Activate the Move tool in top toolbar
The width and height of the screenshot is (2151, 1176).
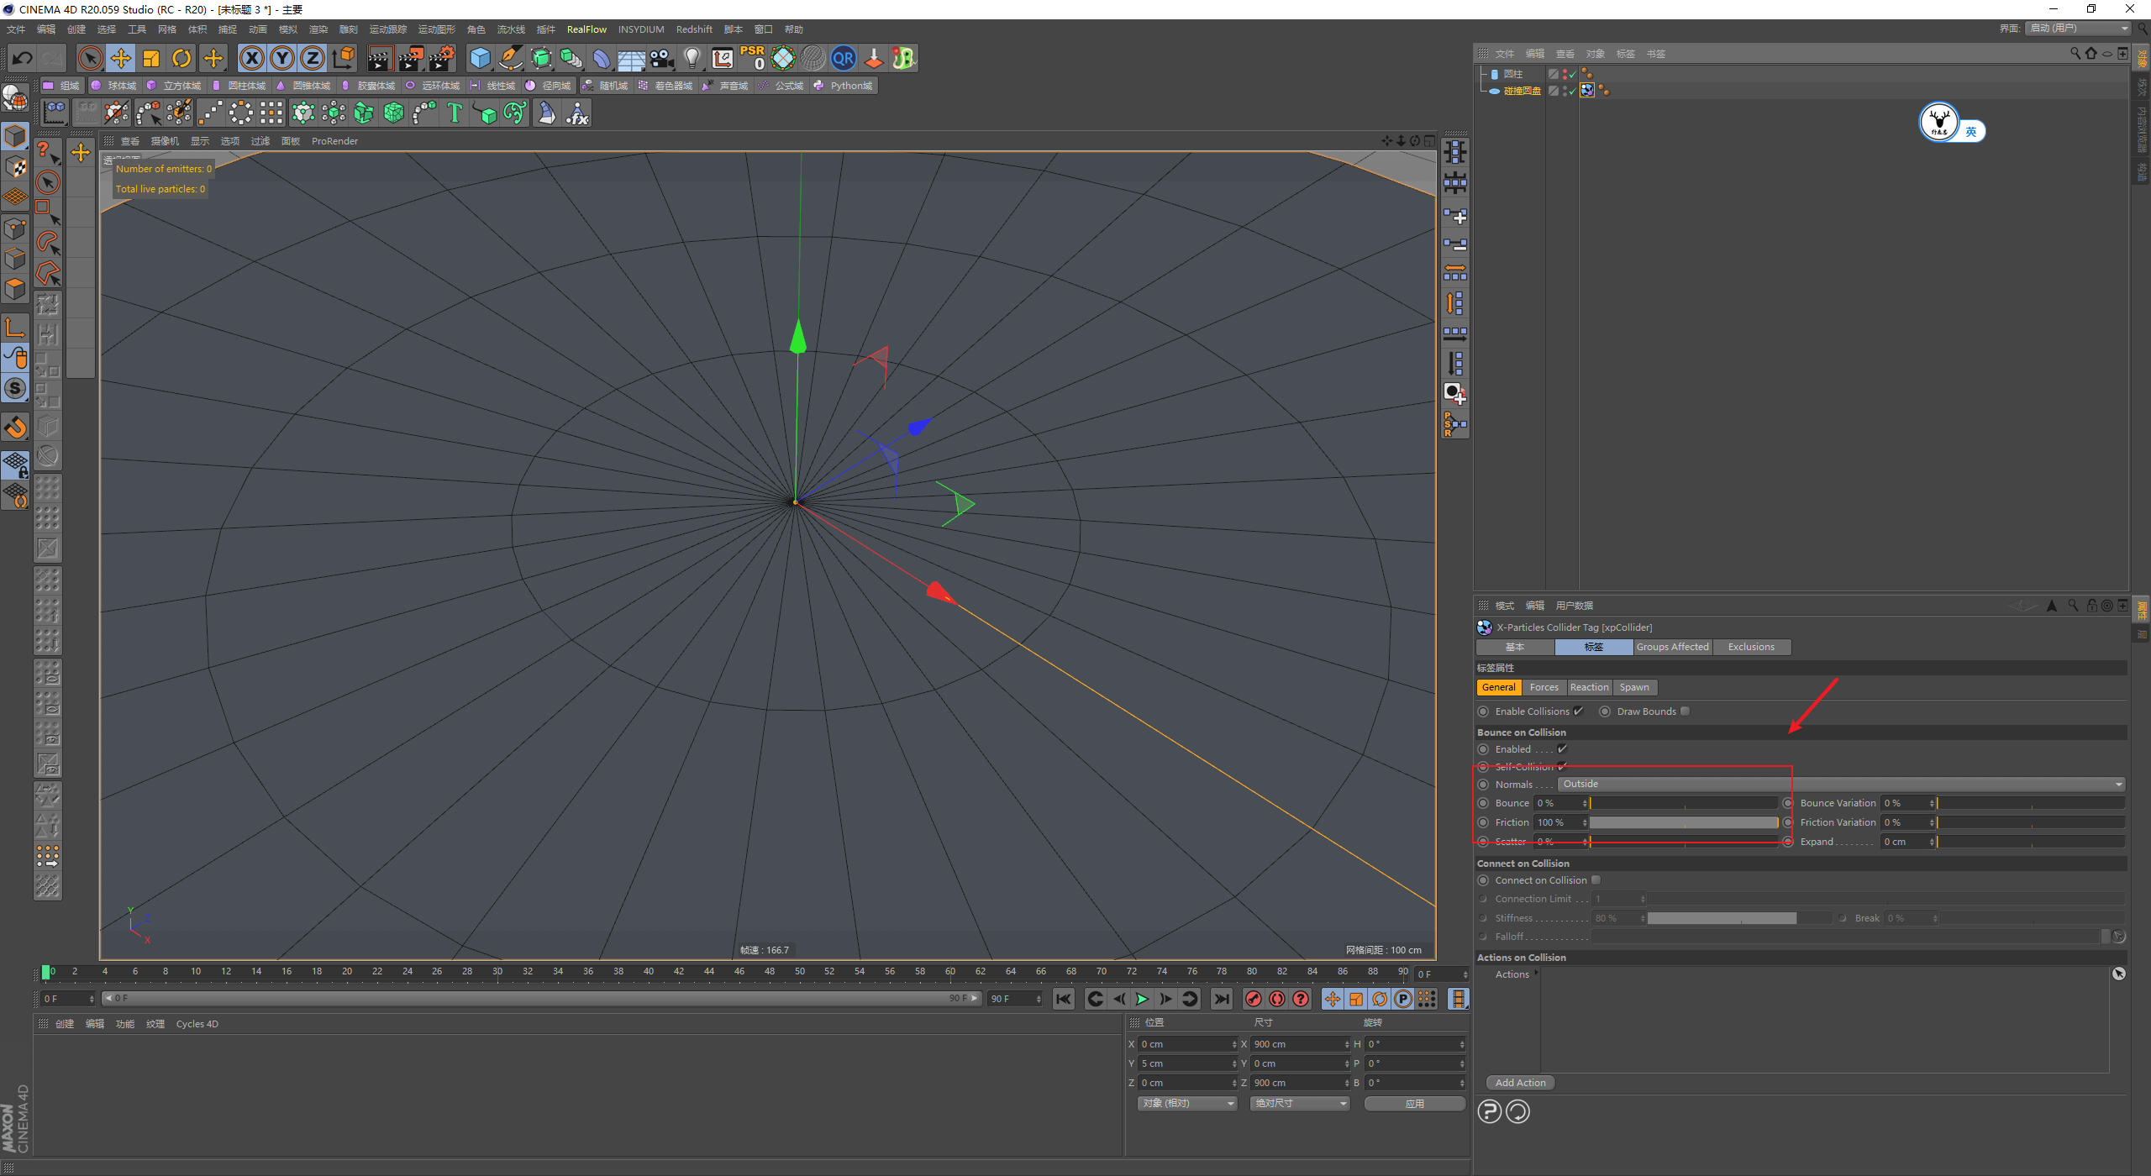[x=120, y=58]
